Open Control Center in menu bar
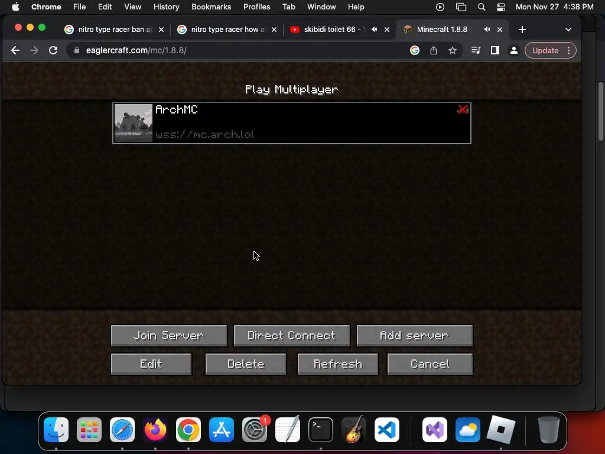This screenshot has height=454, width=605. 501,7
